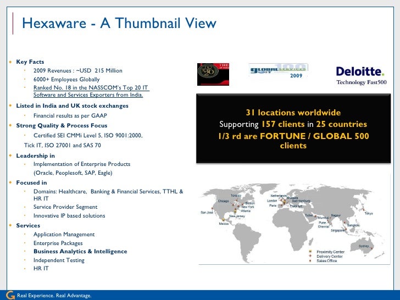Image resolution: width=400 pixels, height=300 pixels.
Task: Click the 'Key Facts' heading
Action: (x=30, y=62)
